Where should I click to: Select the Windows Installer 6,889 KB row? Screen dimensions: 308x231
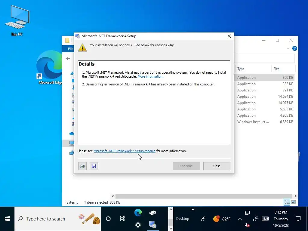point(264,122)
